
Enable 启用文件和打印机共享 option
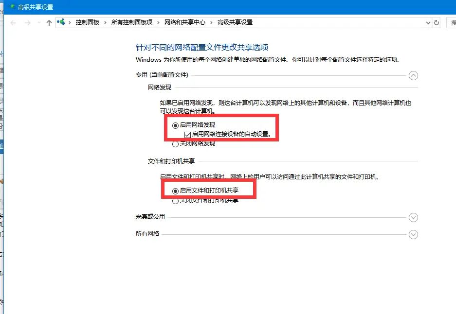pyautogui.click(x=175, y=191)
